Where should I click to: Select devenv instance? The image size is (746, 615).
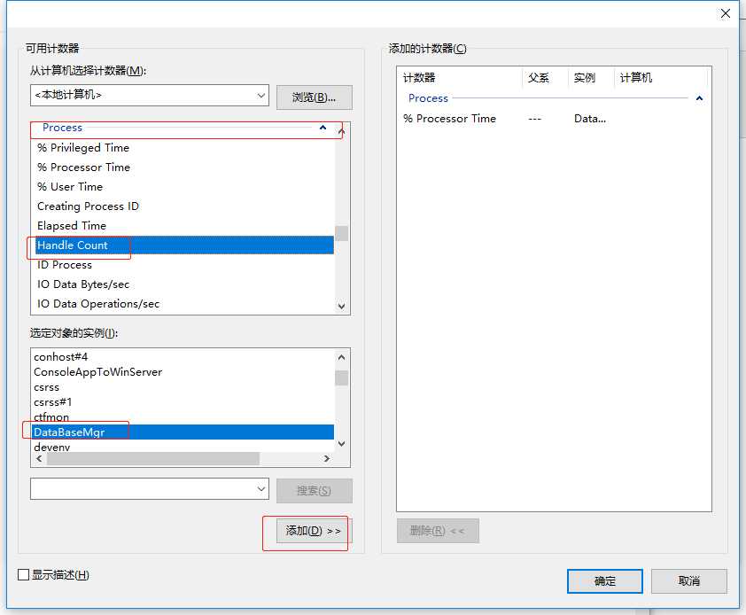[183, 447]
